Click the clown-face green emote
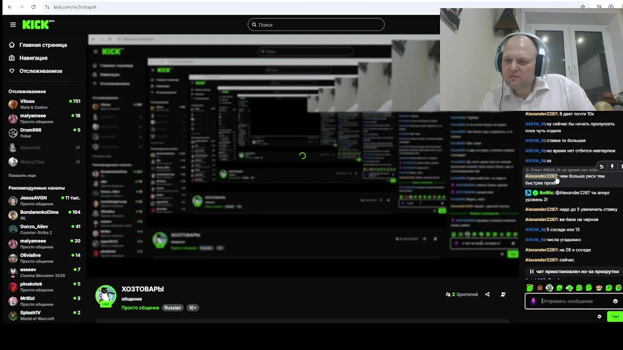 (550, 288)
